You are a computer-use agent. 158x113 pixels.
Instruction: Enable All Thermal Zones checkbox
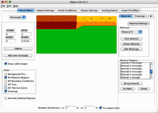pyautogui.click(x=6, y=88)
